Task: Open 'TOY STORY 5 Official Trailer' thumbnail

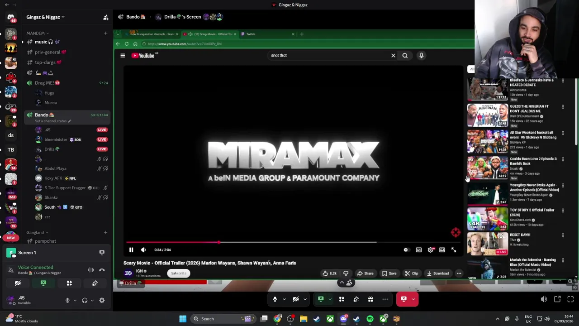Action: pyautogui.click(x=488, y=219)
